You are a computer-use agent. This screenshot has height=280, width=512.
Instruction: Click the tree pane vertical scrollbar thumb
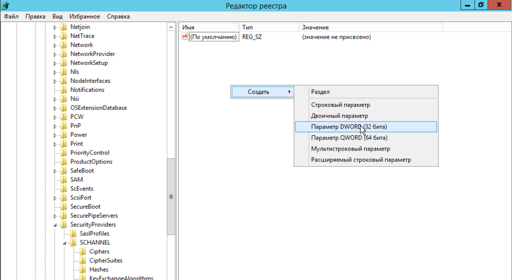[x=171, y=196]
